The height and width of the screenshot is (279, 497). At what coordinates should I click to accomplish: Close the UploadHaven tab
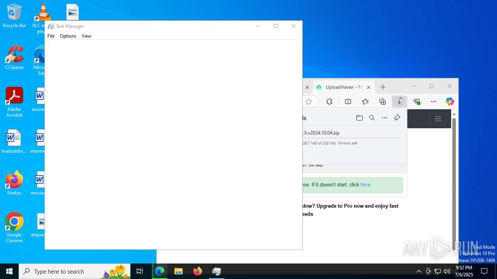tap(369, 87)
